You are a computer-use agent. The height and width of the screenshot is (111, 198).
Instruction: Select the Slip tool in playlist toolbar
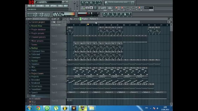click(x=68, y=19)
